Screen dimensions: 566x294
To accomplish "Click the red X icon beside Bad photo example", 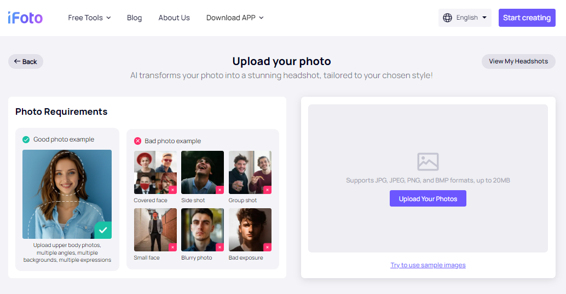I will click(x=137, y=141).
